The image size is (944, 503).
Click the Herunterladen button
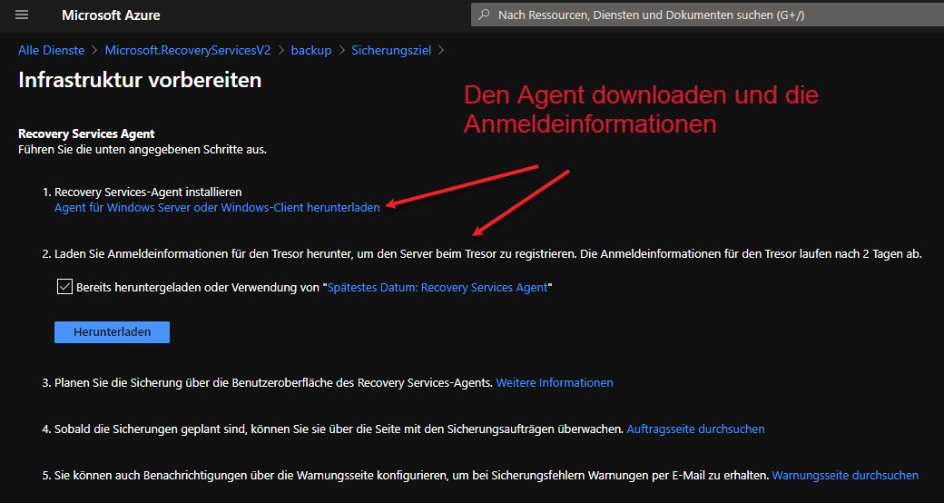112,332
